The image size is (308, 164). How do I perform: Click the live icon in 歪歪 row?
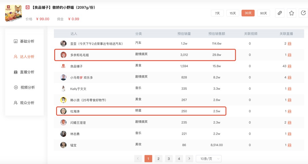point(289,44)
